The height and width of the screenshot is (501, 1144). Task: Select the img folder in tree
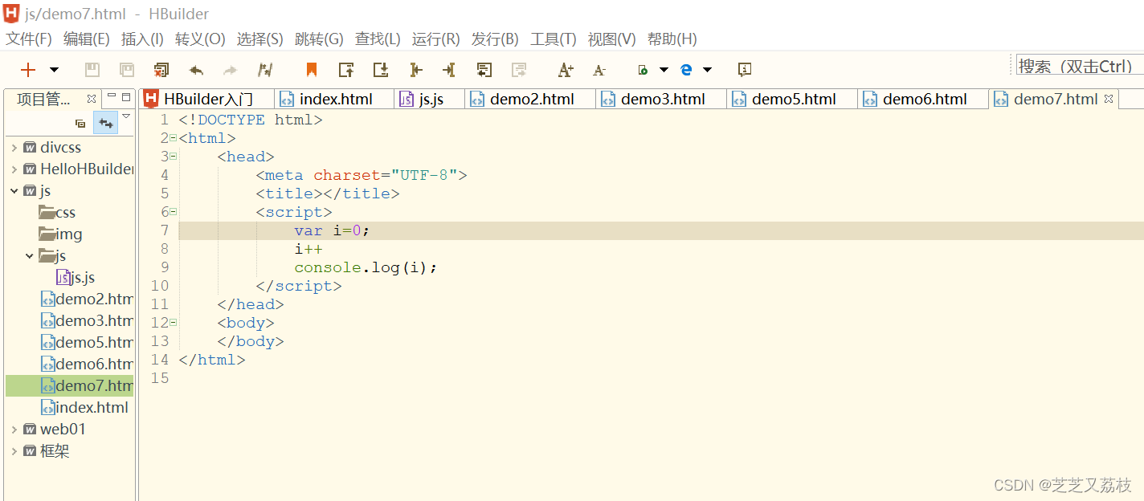(61, 234)
